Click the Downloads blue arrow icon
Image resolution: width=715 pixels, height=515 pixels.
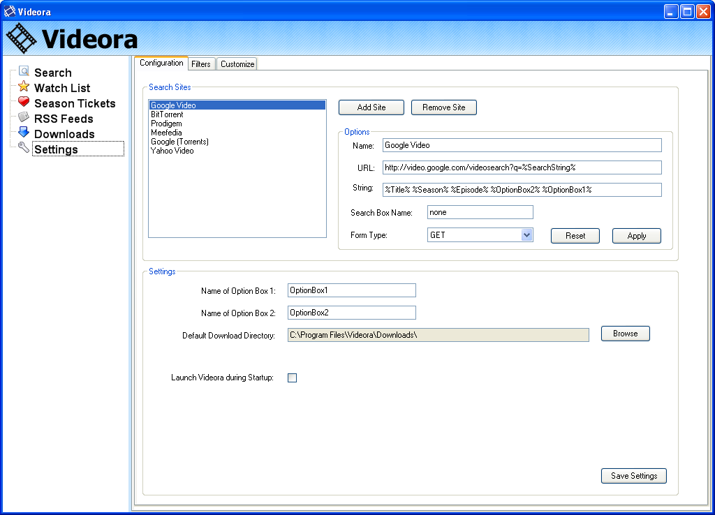[24, 133]
